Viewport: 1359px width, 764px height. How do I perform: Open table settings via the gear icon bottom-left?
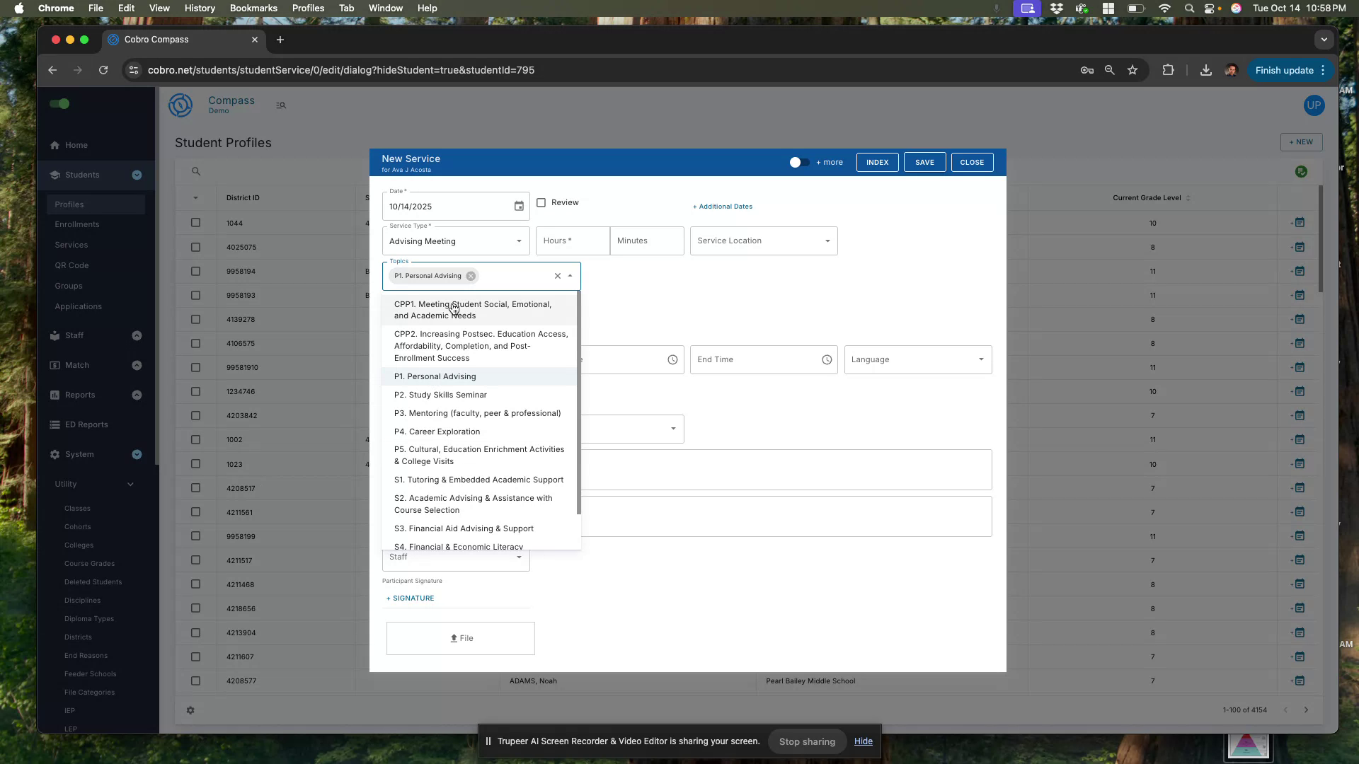pyautogui.click(x=190, y=710)
